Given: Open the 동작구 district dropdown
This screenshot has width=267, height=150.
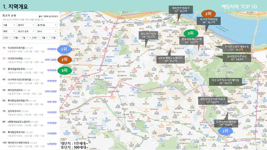Looking at the screenshot, I should (x=26, y=25).
